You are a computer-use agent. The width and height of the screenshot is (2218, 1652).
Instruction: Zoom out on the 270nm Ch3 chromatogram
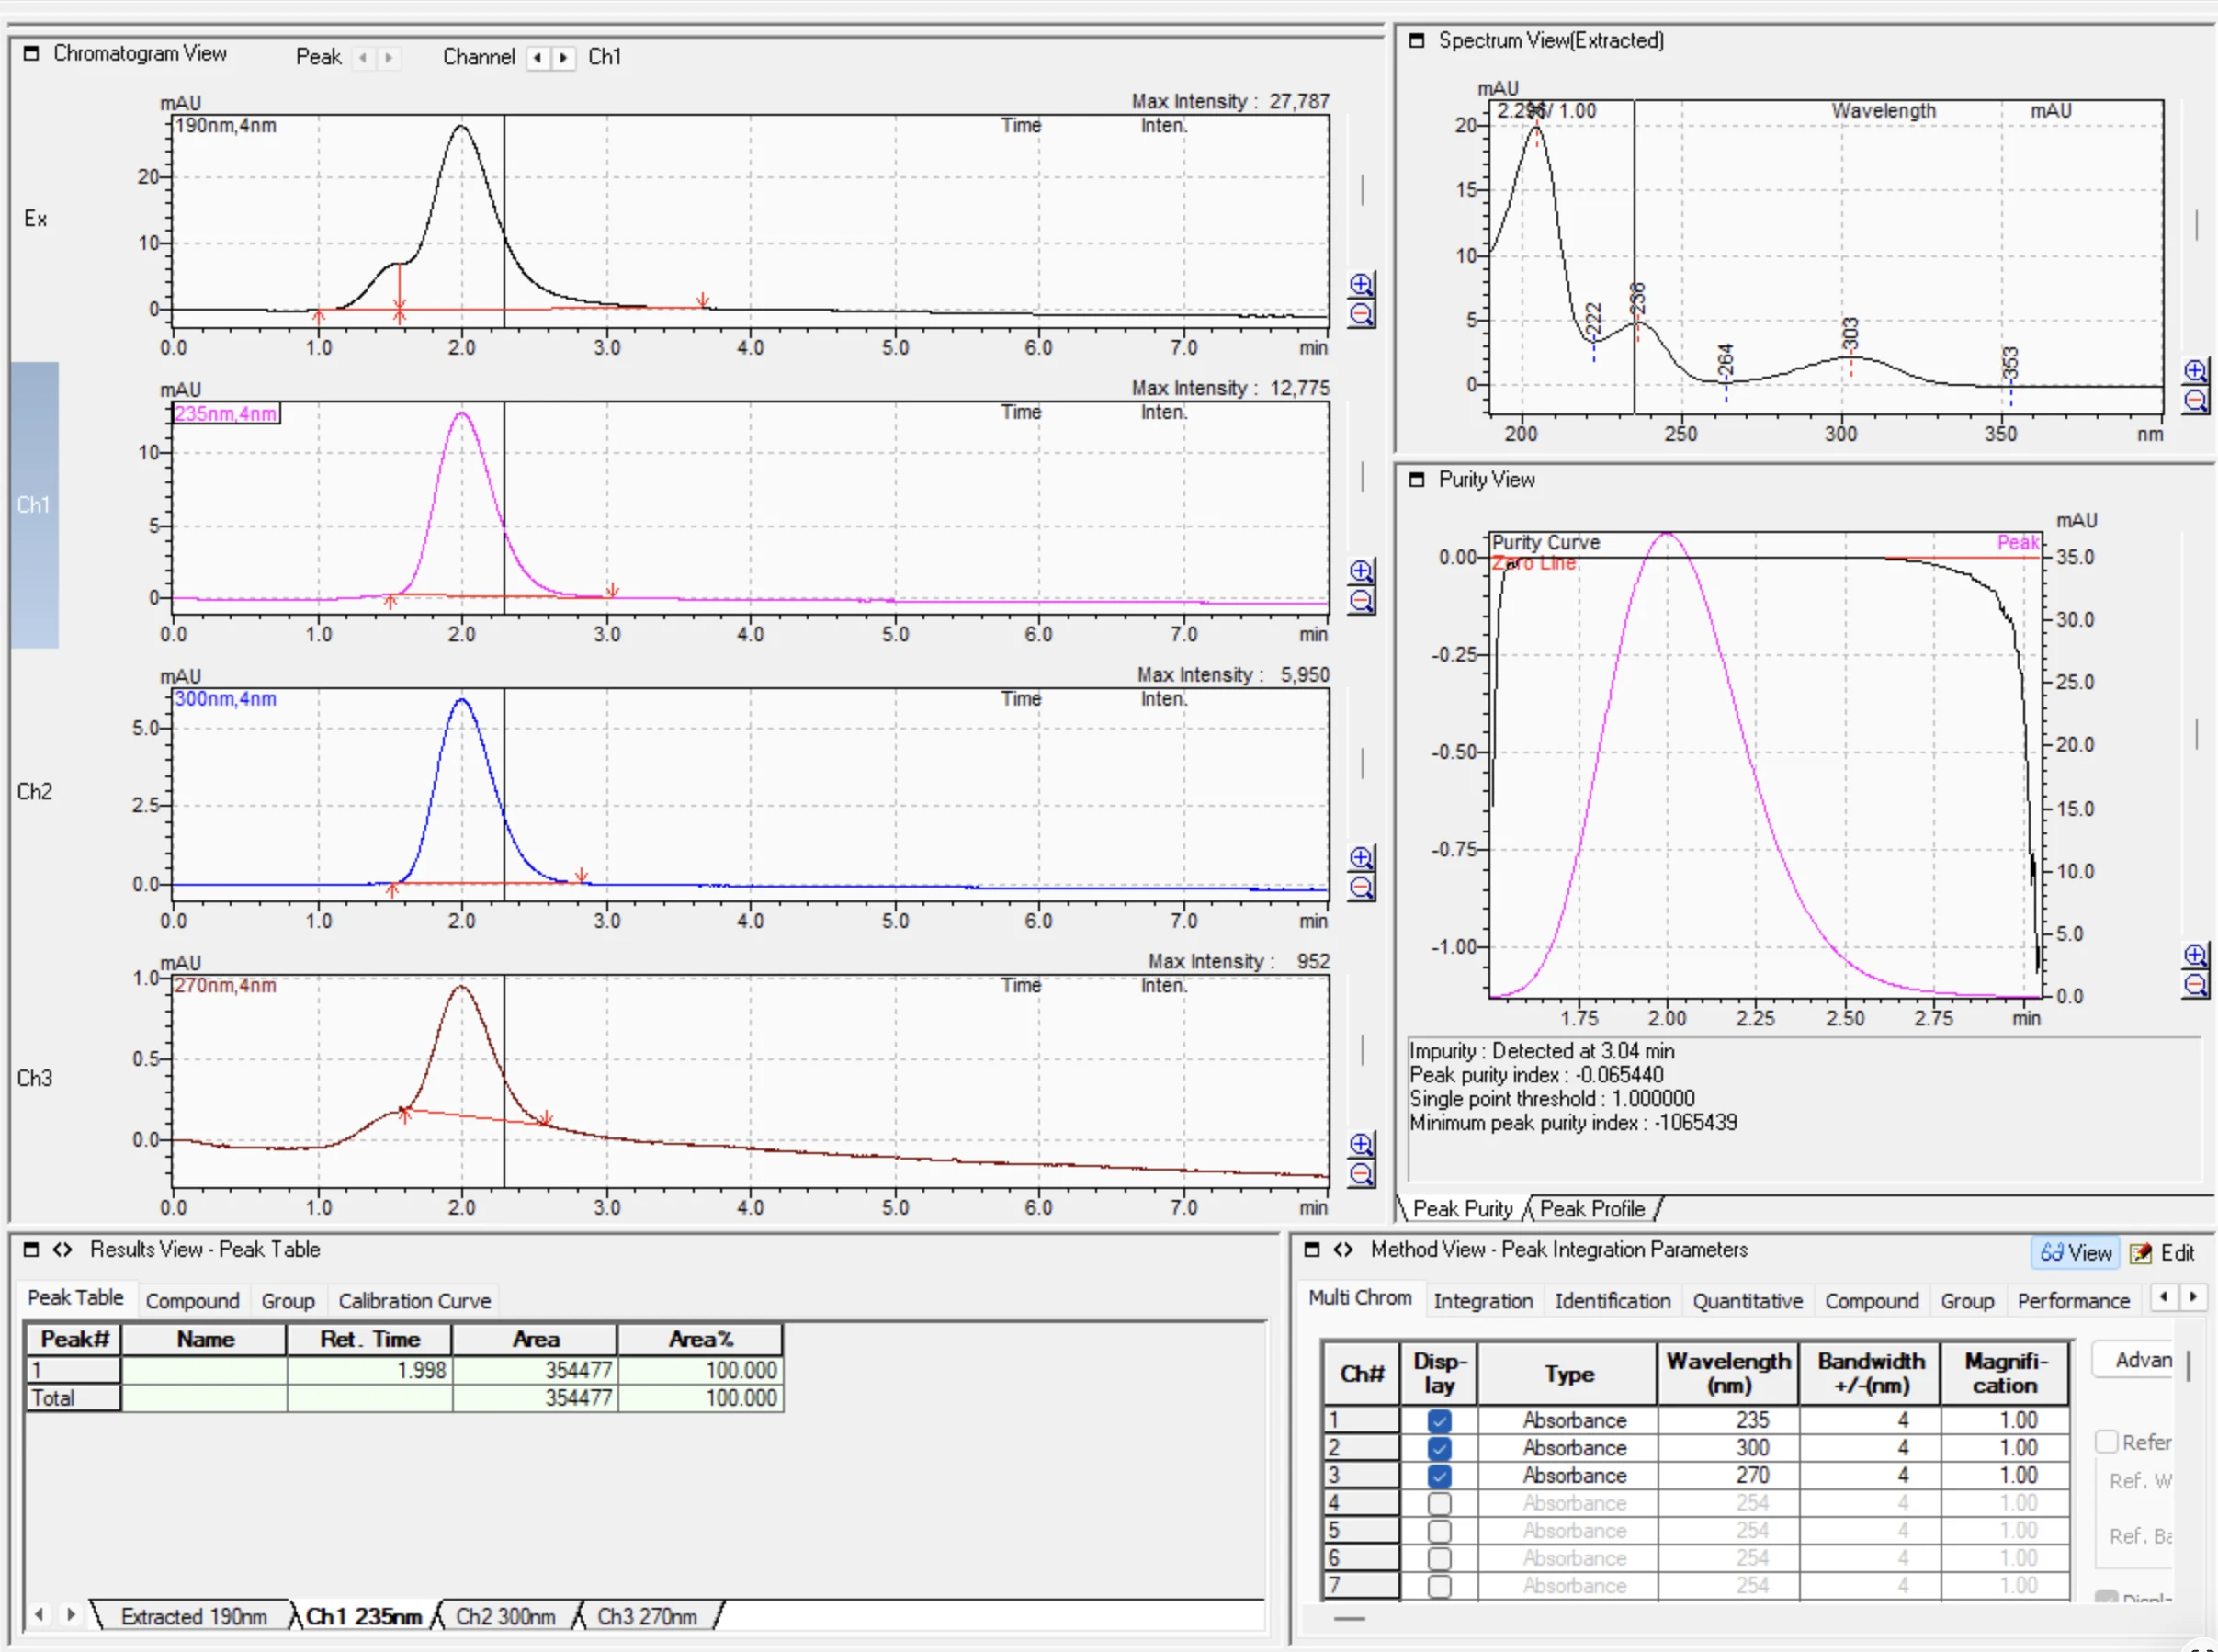(1361, 1174)
